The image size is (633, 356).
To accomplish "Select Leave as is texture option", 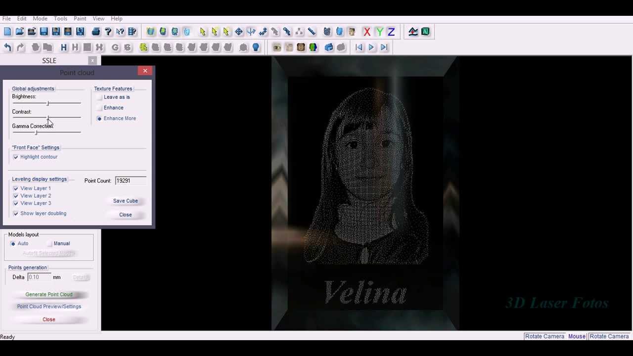I will click(99, 97).
